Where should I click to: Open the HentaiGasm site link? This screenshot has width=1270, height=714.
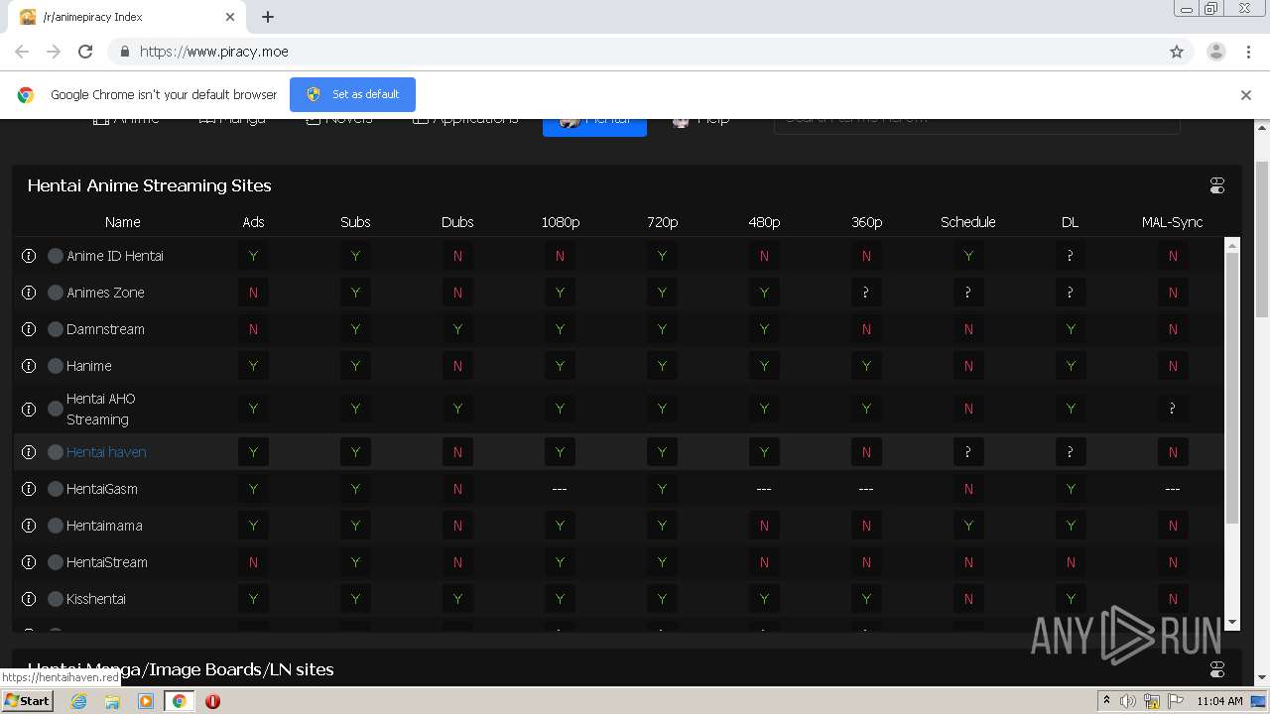tap(102, 489)
